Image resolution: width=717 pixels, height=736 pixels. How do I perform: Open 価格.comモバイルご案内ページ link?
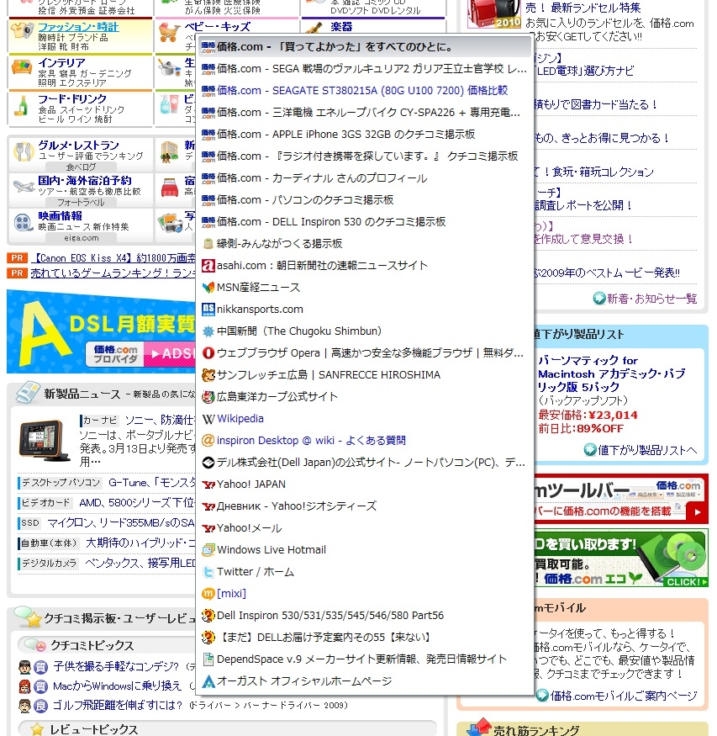624,696
